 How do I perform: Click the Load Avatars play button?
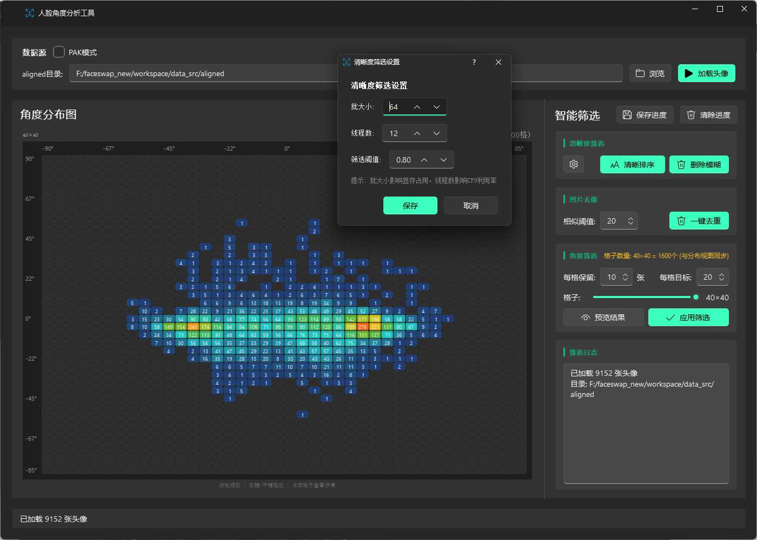point(706,73)
